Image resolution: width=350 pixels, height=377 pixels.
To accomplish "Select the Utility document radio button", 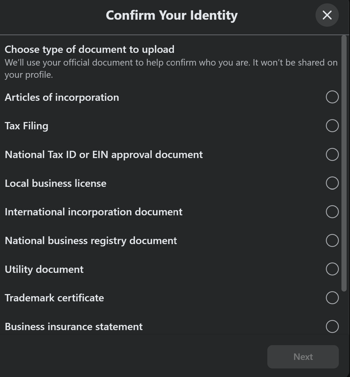I will click(x=332, y=269).
